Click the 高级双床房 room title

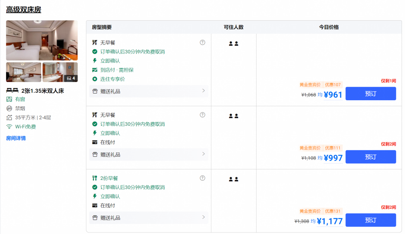(24, 10)
